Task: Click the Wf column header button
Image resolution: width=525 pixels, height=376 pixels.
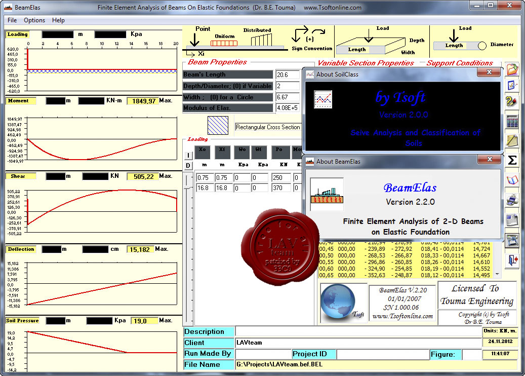Action: click(259, 152)
